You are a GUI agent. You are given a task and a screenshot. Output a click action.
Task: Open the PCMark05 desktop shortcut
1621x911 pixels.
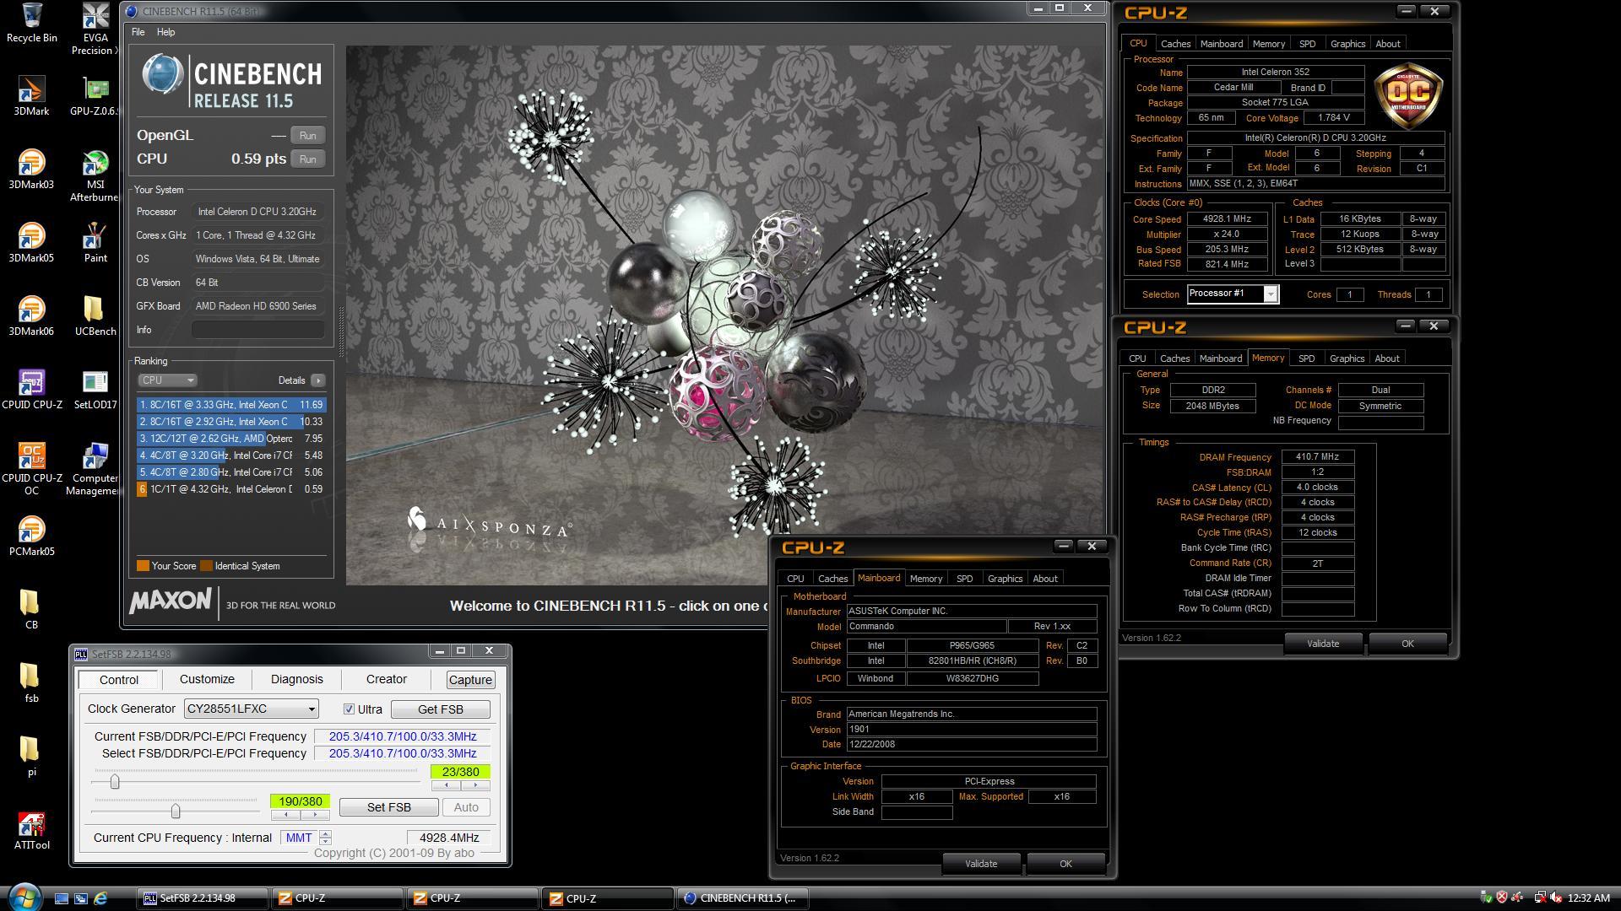tap(31, 536)
